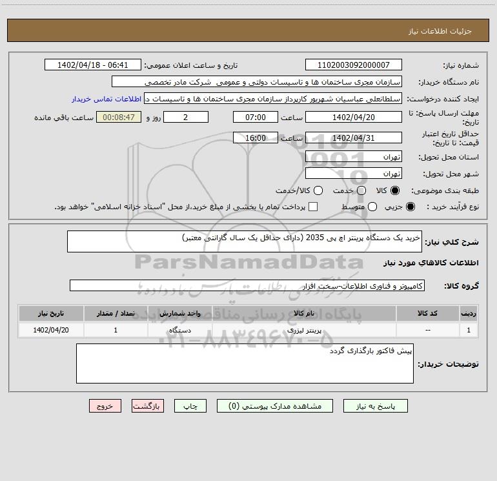Image resolution: width=497 pixels, height=481 pixels.
Task: Click the countdown timer 00:08:47
Action: coord(119,117)
